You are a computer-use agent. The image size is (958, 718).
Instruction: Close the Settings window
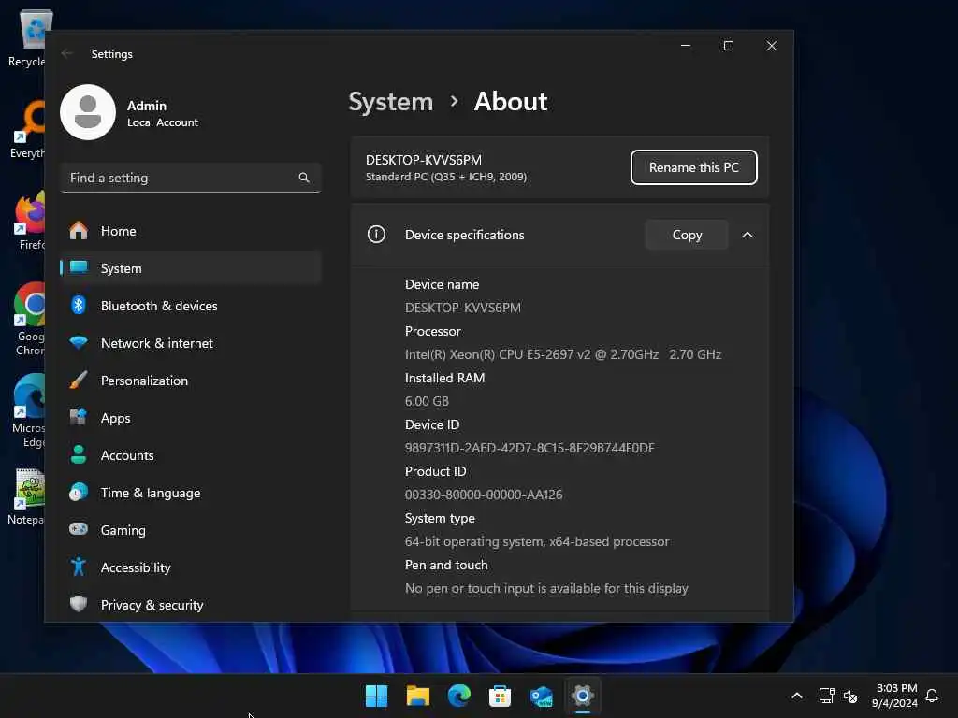pyautogui.click(x=771, y=46)
